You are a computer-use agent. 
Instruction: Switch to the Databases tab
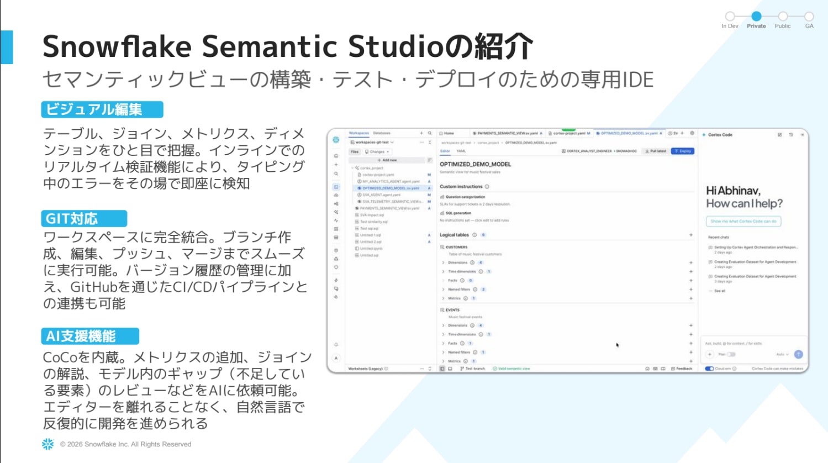click(x=382, y=133)
